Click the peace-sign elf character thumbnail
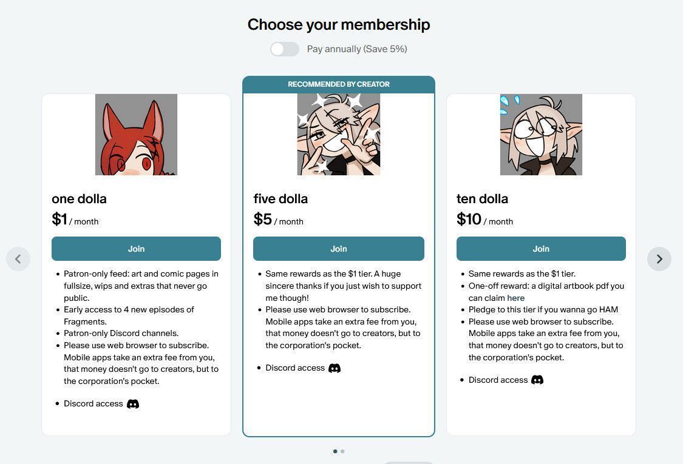The width and height of the screenshot is (683, 464). click(339, 135)
